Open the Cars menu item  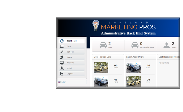tap(69, 46)
